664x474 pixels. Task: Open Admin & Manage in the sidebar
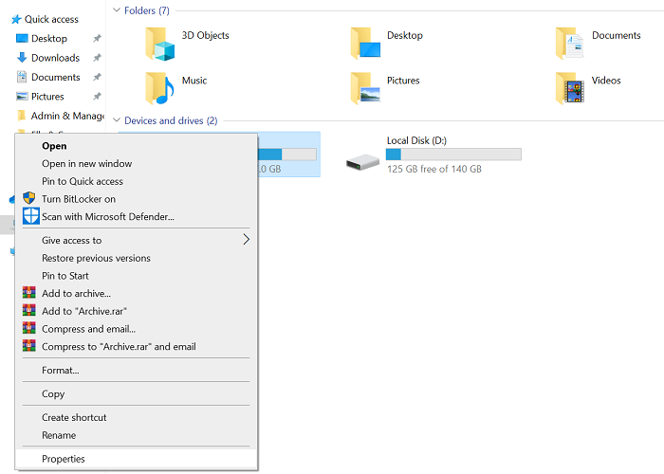(67, 116)
